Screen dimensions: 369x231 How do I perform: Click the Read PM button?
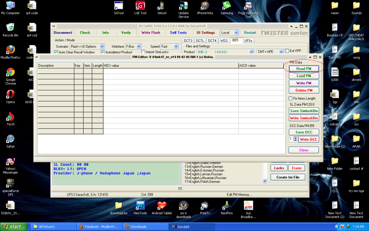tap(303, 69)
